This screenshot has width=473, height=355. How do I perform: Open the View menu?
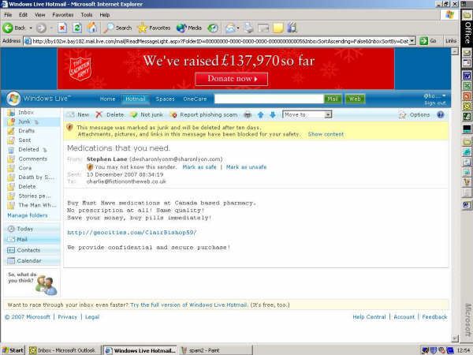pos(39,15)
